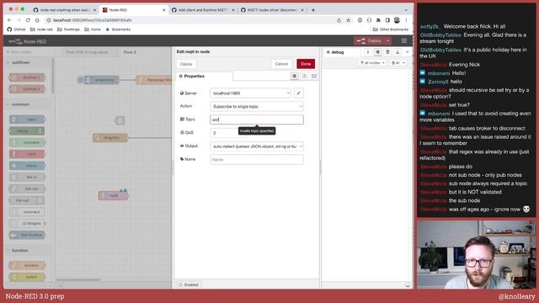The height and width of the screenshot is (303, 539).
Task: Open the debug filter all nodes dropdown
Action: click(x=372, y=63)
